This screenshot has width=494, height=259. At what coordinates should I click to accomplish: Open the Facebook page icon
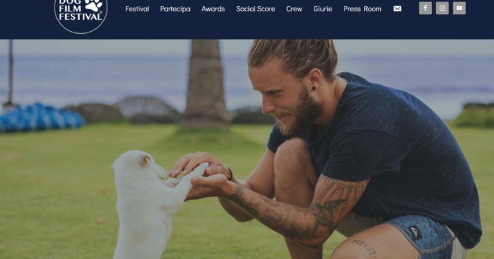point(425,8)
